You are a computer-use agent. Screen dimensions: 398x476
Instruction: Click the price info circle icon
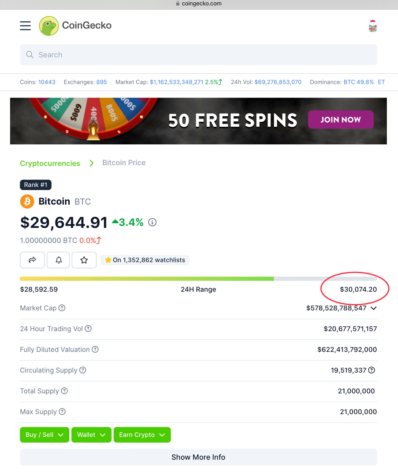click(x=152, y=222)
